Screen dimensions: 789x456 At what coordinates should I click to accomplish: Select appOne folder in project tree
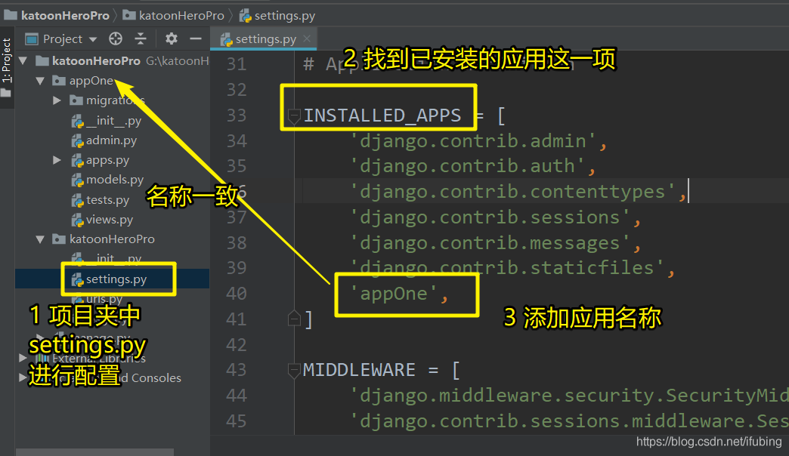coord(91,81)
